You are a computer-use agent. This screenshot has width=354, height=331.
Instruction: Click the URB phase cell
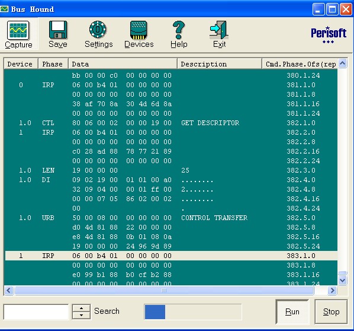click(48, 218)
